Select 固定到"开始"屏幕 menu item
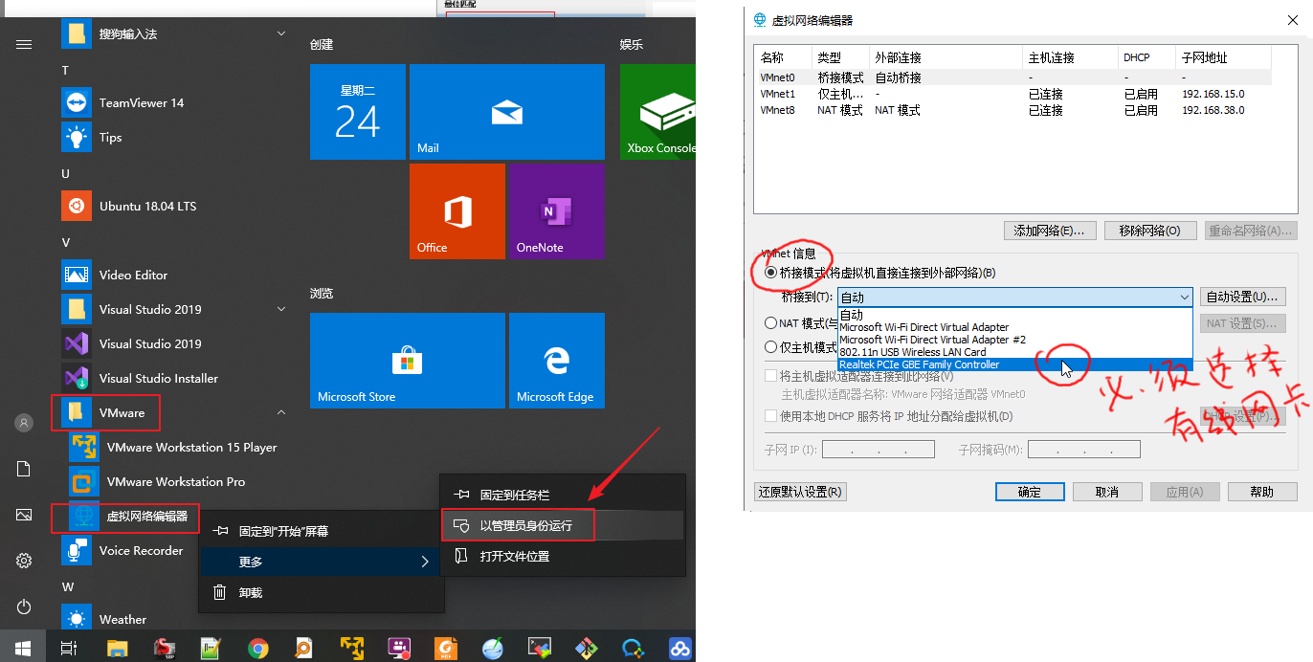The image size is (1313, 662). point(322,531)
